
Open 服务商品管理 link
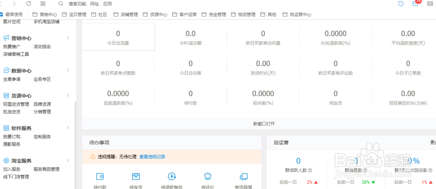tap(47, 169)
